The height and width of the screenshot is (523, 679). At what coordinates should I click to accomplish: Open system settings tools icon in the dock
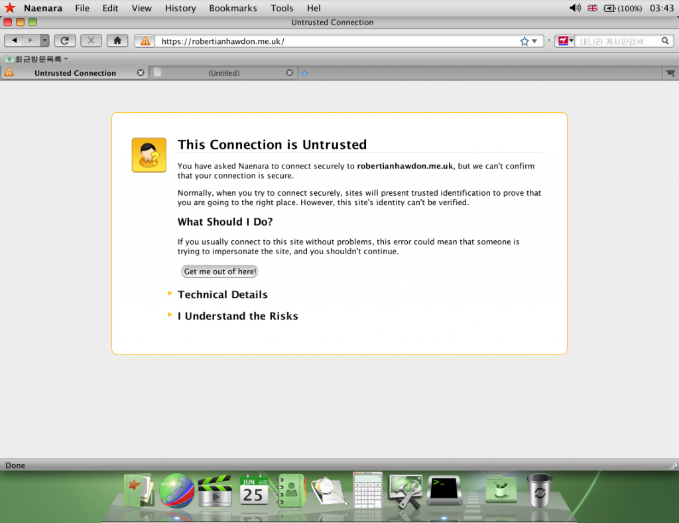coord(405,491)
